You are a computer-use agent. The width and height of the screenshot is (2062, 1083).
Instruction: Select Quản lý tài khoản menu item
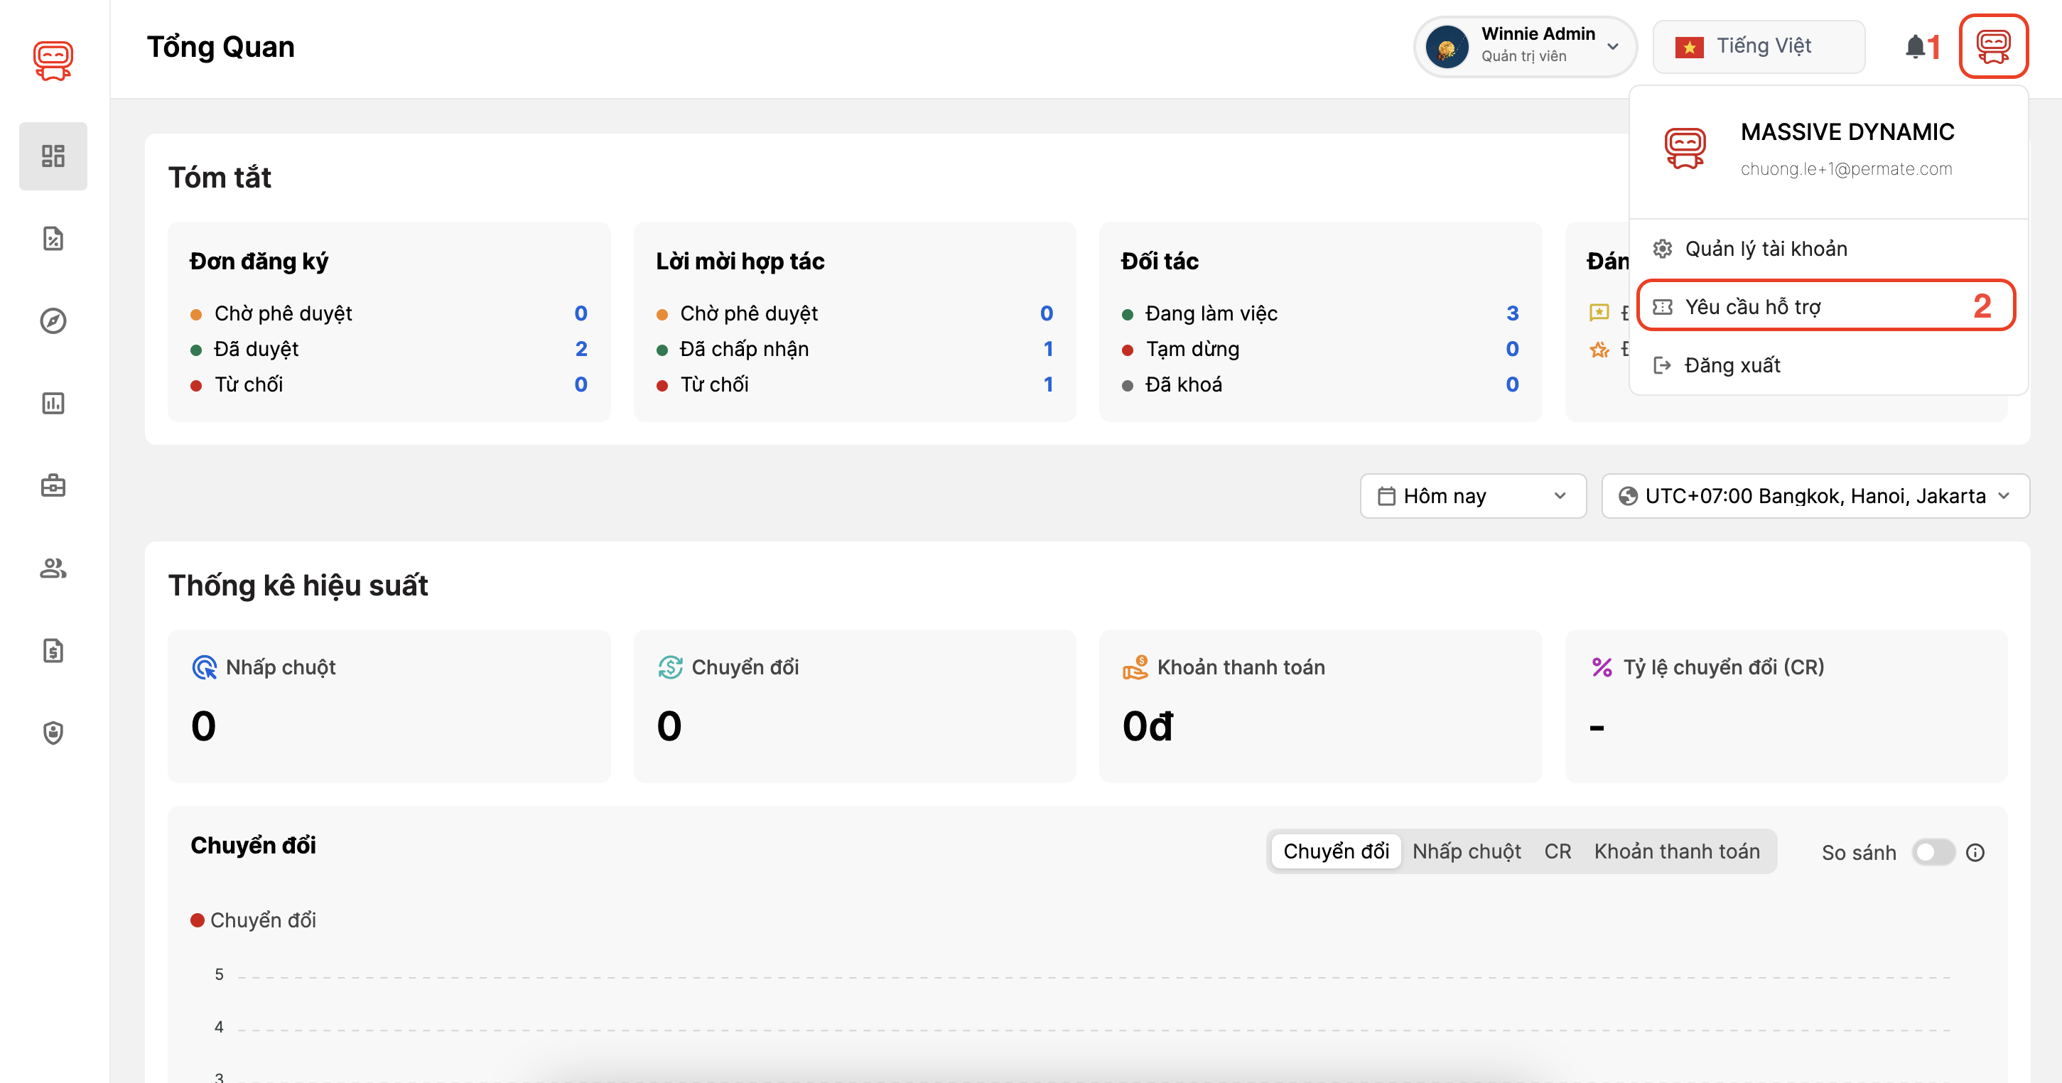(x=1766, y=249)
